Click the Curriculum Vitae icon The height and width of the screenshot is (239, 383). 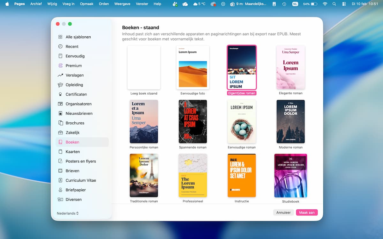coord(60,180)
